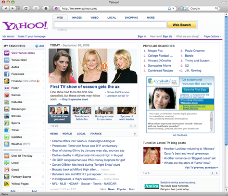Click Take the First Step ad button
Image resolution: width=228 pixels, height=196 pixels.
point(195,90)
